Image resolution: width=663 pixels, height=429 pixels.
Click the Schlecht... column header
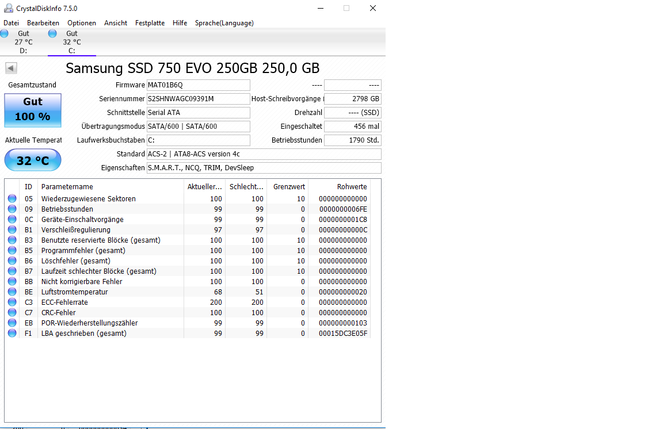click(246, 186)
